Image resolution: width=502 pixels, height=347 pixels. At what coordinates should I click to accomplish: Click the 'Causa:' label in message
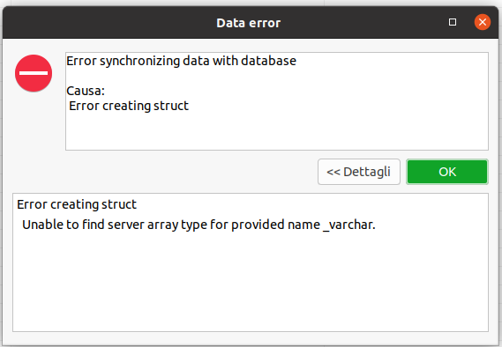[x=86, y=91]
